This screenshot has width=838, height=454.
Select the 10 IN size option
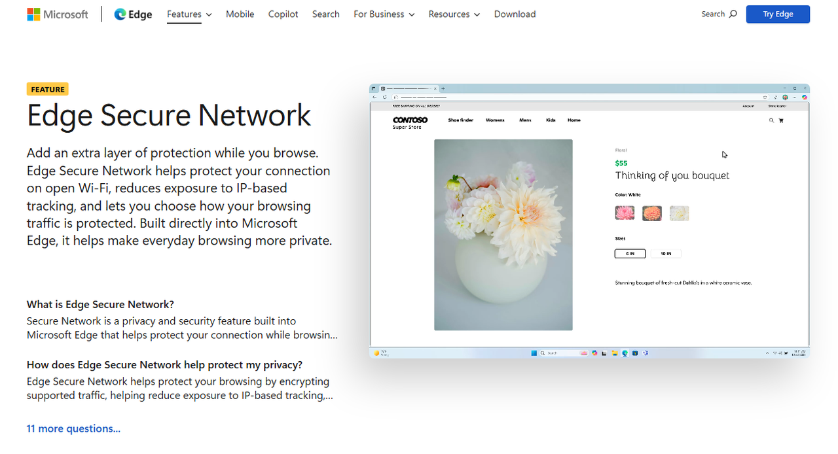click(666, 254)
